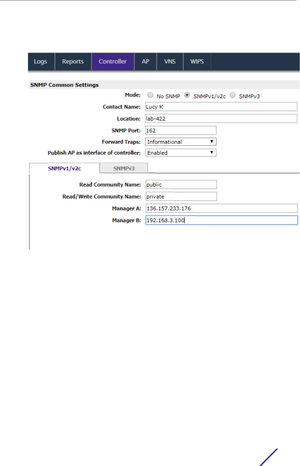Image resolution: width=300 pixels, height=466 pixels.
Task: Click the Manager A: label
Action: tap(126, 208)
